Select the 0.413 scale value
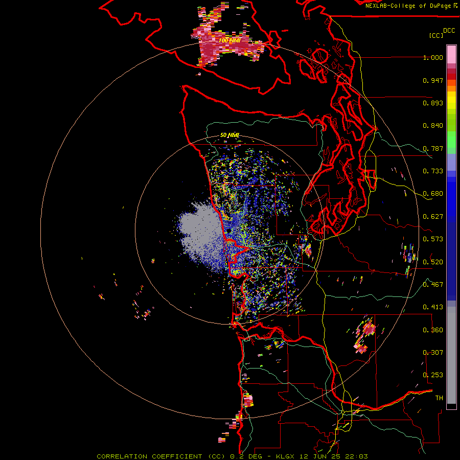Screen dimensions: 460x460 click(x=433, y=307)
